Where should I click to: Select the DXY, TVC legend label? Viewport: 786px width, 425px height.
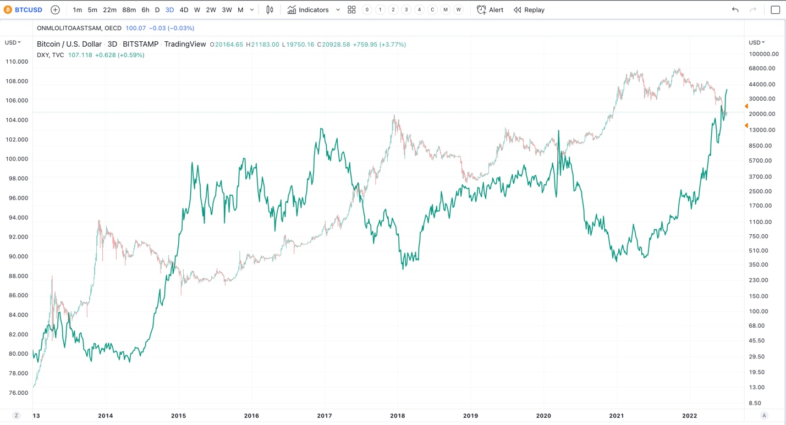click(51, 55)
